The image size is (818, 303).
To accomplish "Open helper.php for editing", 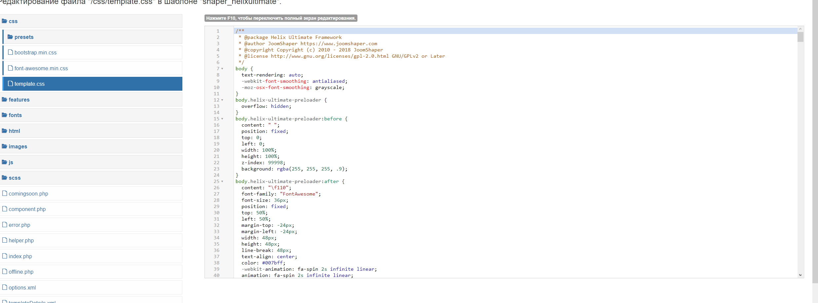I will coord(91,240).
